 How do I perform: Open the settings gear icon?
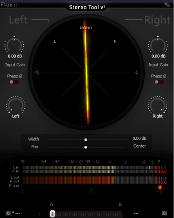click(167, 4)
